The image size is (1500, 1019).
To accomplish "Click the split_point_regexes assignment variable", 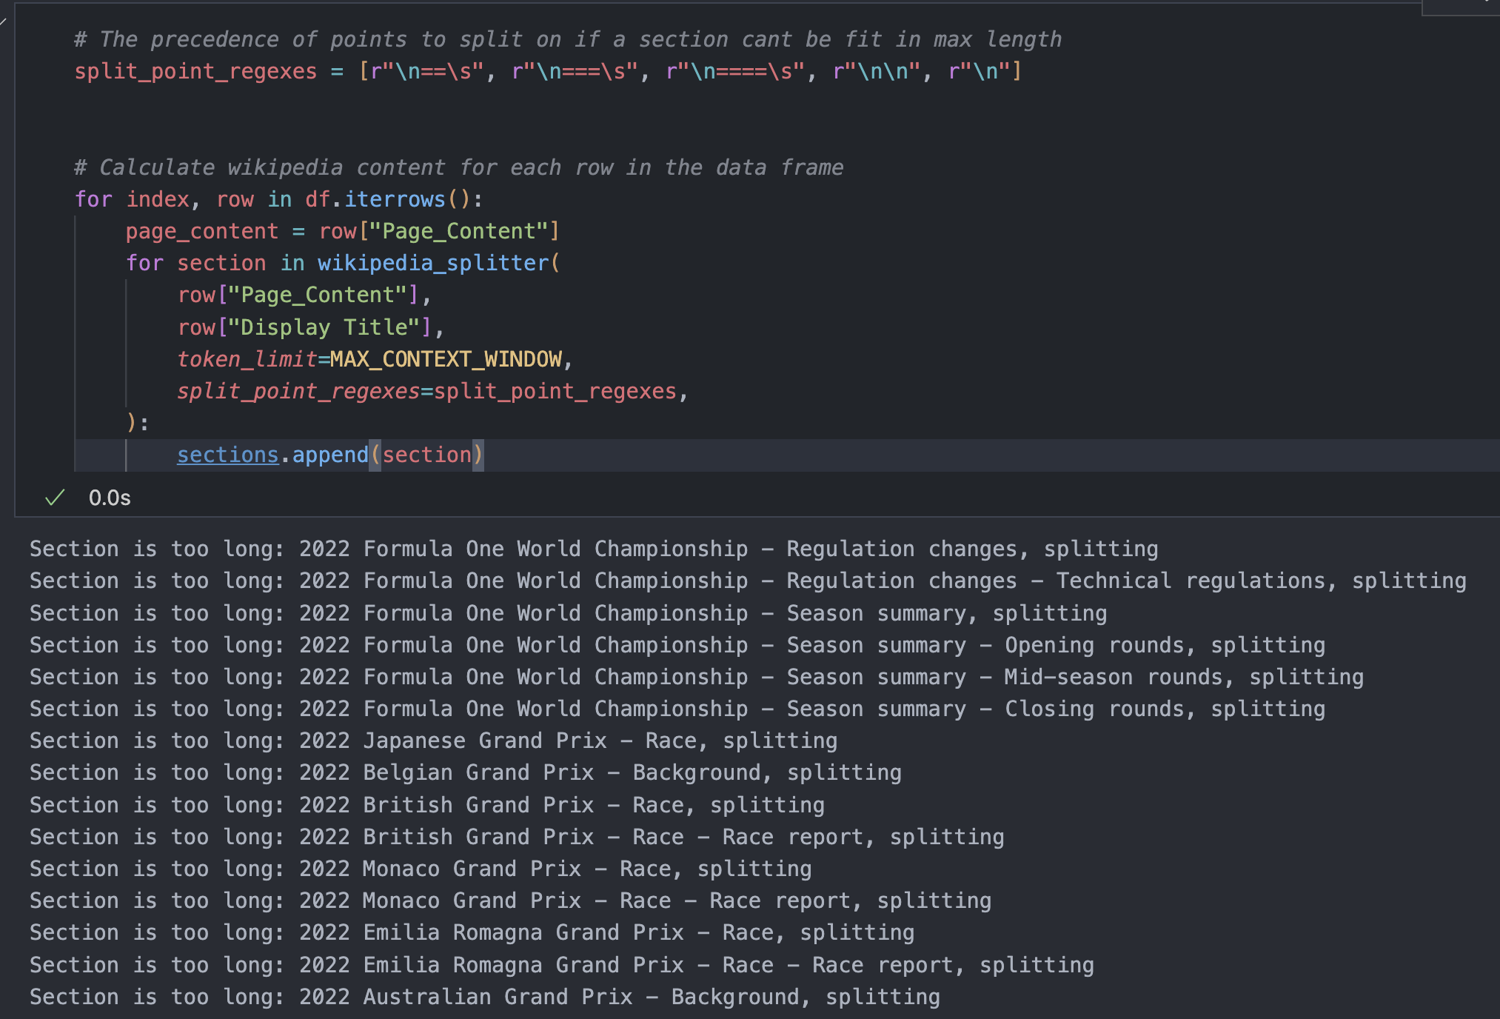I will [195, 71].
